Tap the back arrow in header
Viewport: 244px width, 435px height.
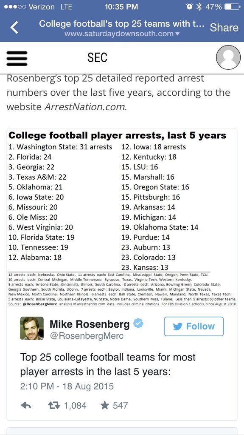pyautogui.click(x=14, y=28)
